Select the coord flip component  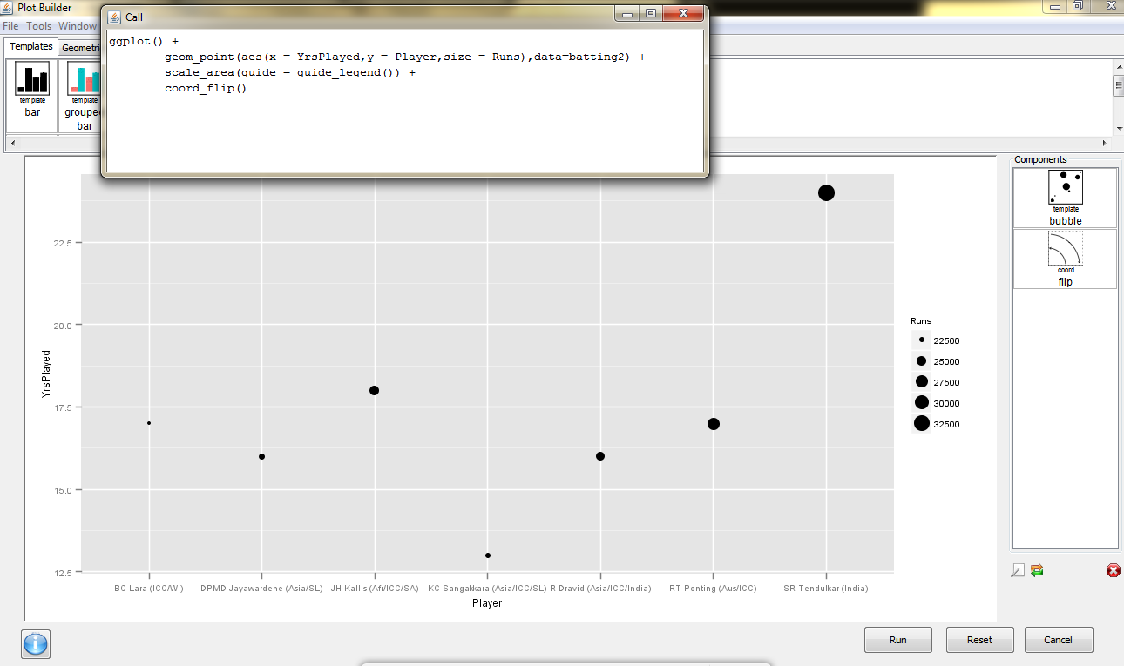1065,259
